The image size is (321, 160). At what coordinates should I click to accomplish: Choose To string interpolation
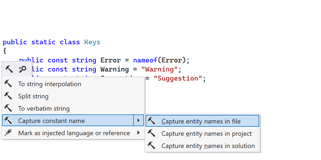tap(50, 84)
